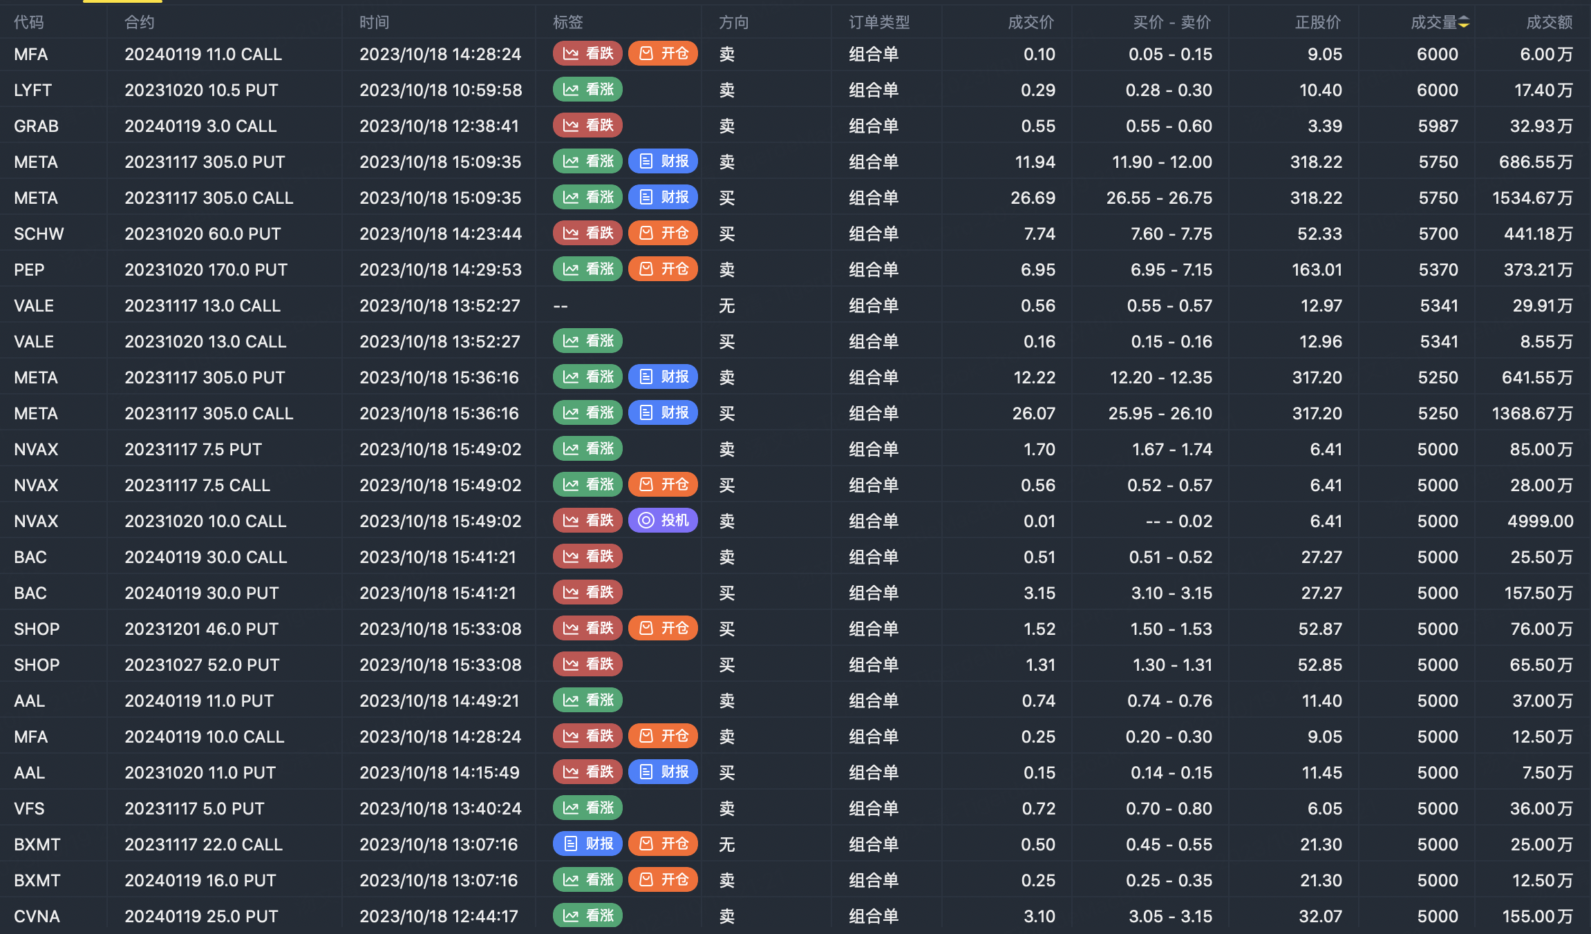
Task: Click 看涨 tag in AAL 20240119 row
Action: click(x=588, y=700)
